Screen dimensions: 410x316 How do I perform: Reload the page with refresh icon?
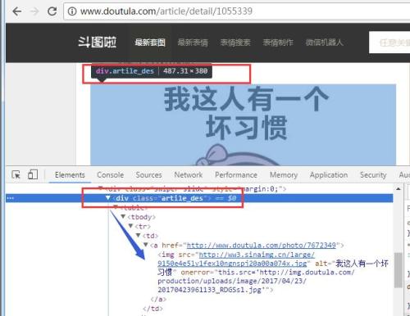[x=52, y=11]
